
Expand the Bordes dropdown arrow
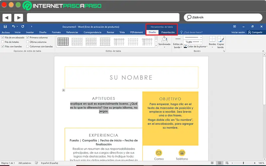(x=212, y=47)
